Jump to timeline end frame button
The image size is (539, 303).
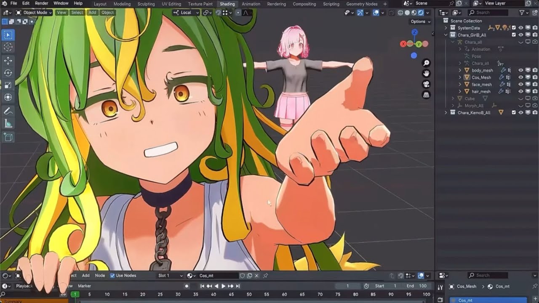(238, 286)
